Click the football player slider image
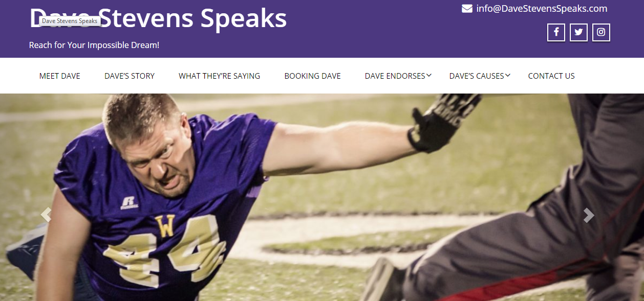 [322, 197]
